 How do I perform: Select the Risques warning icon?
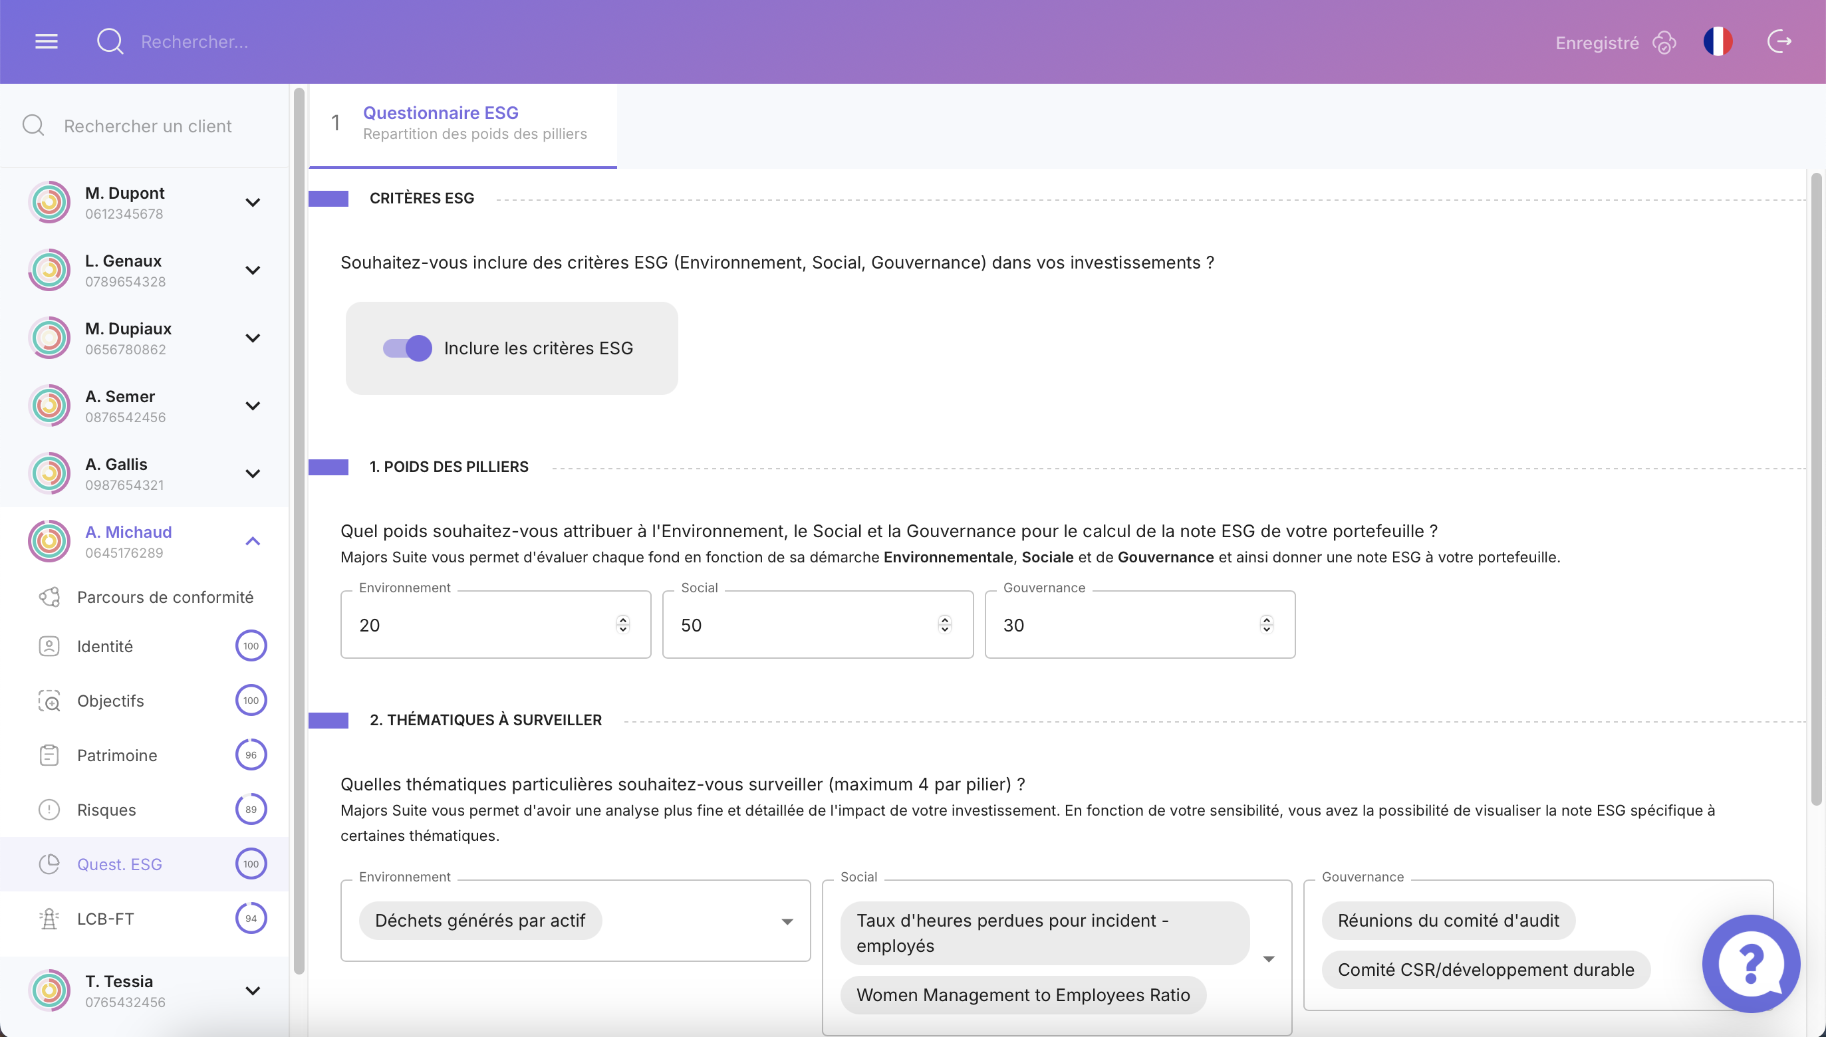[x=49, y=809]
